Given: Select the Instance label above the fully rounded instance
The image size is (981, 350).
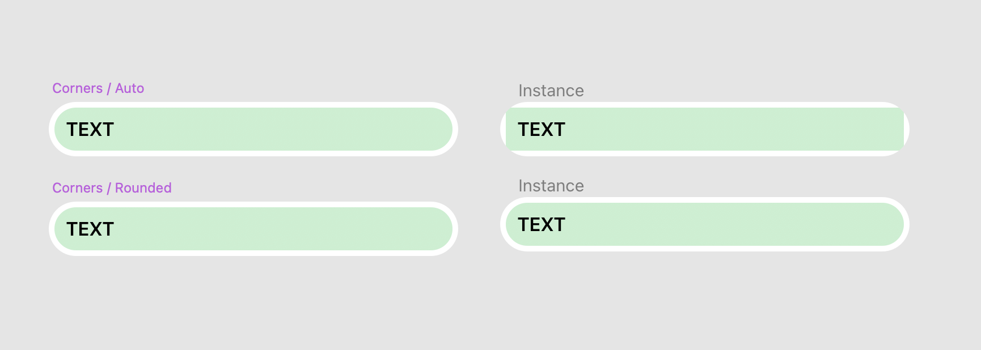Looking at the screenshot, I should [551, 186].
